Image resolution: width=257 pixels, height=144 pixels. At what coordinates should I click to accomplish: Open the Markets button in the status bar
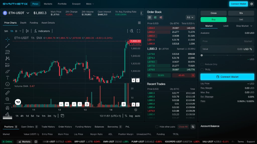pyautogui.click(x=24, y=141)
